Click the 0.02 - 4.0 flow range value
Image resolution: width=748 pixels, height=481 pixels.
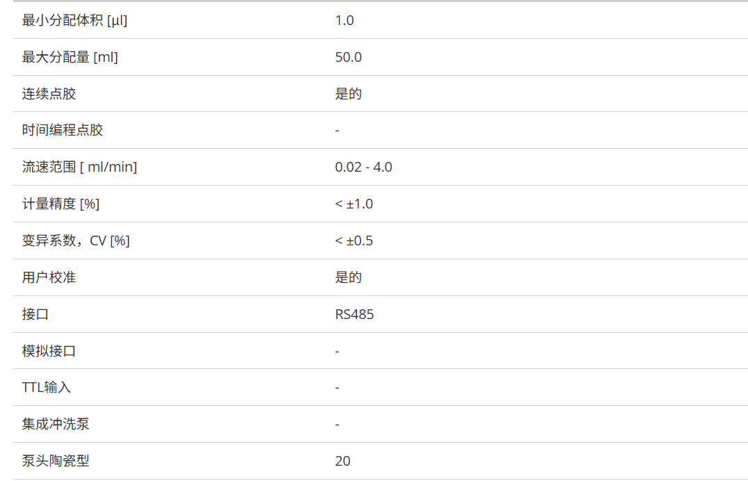point(363,167)
